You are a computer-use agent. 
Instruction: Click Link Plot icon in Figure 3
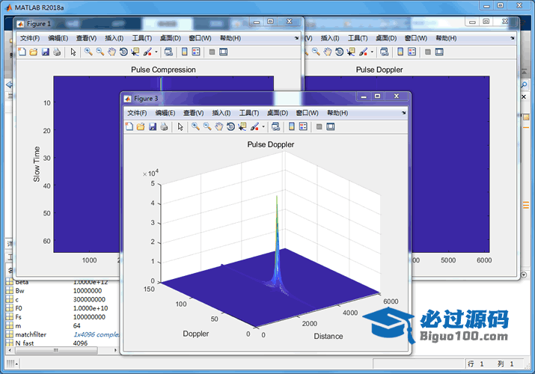click(275, 127)
